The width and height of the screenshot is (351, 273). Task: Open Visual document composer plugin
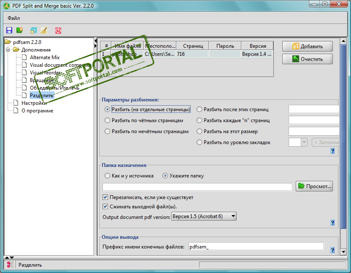point(60,65)
